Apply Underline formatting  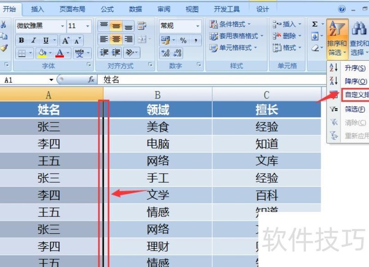coord(46,40)
